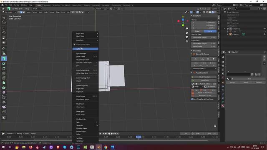The width and height of the screenshot is (267, 150).
Task: Open the Edit Mode dropdown
Action: coord(9,12)
